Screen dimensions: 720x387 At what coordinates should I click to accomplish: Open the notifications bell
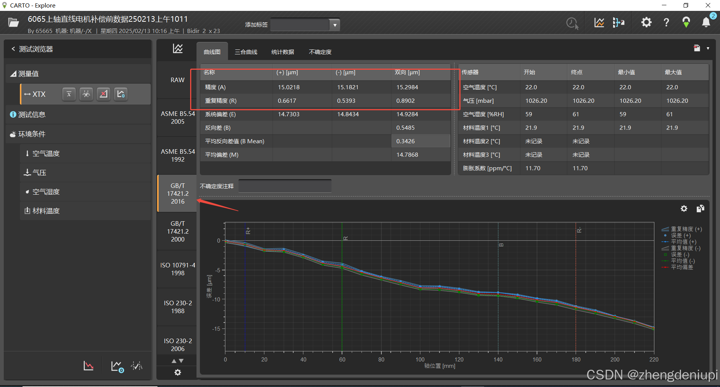coord(706,22)
